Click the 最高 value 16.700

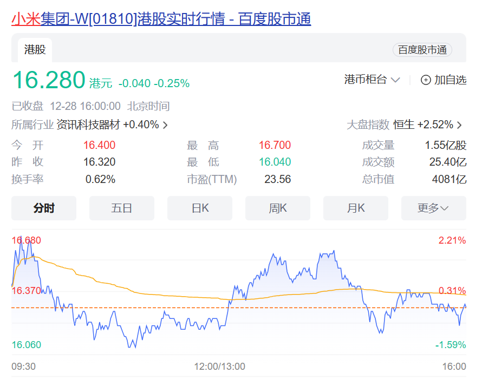click(275, 145)
